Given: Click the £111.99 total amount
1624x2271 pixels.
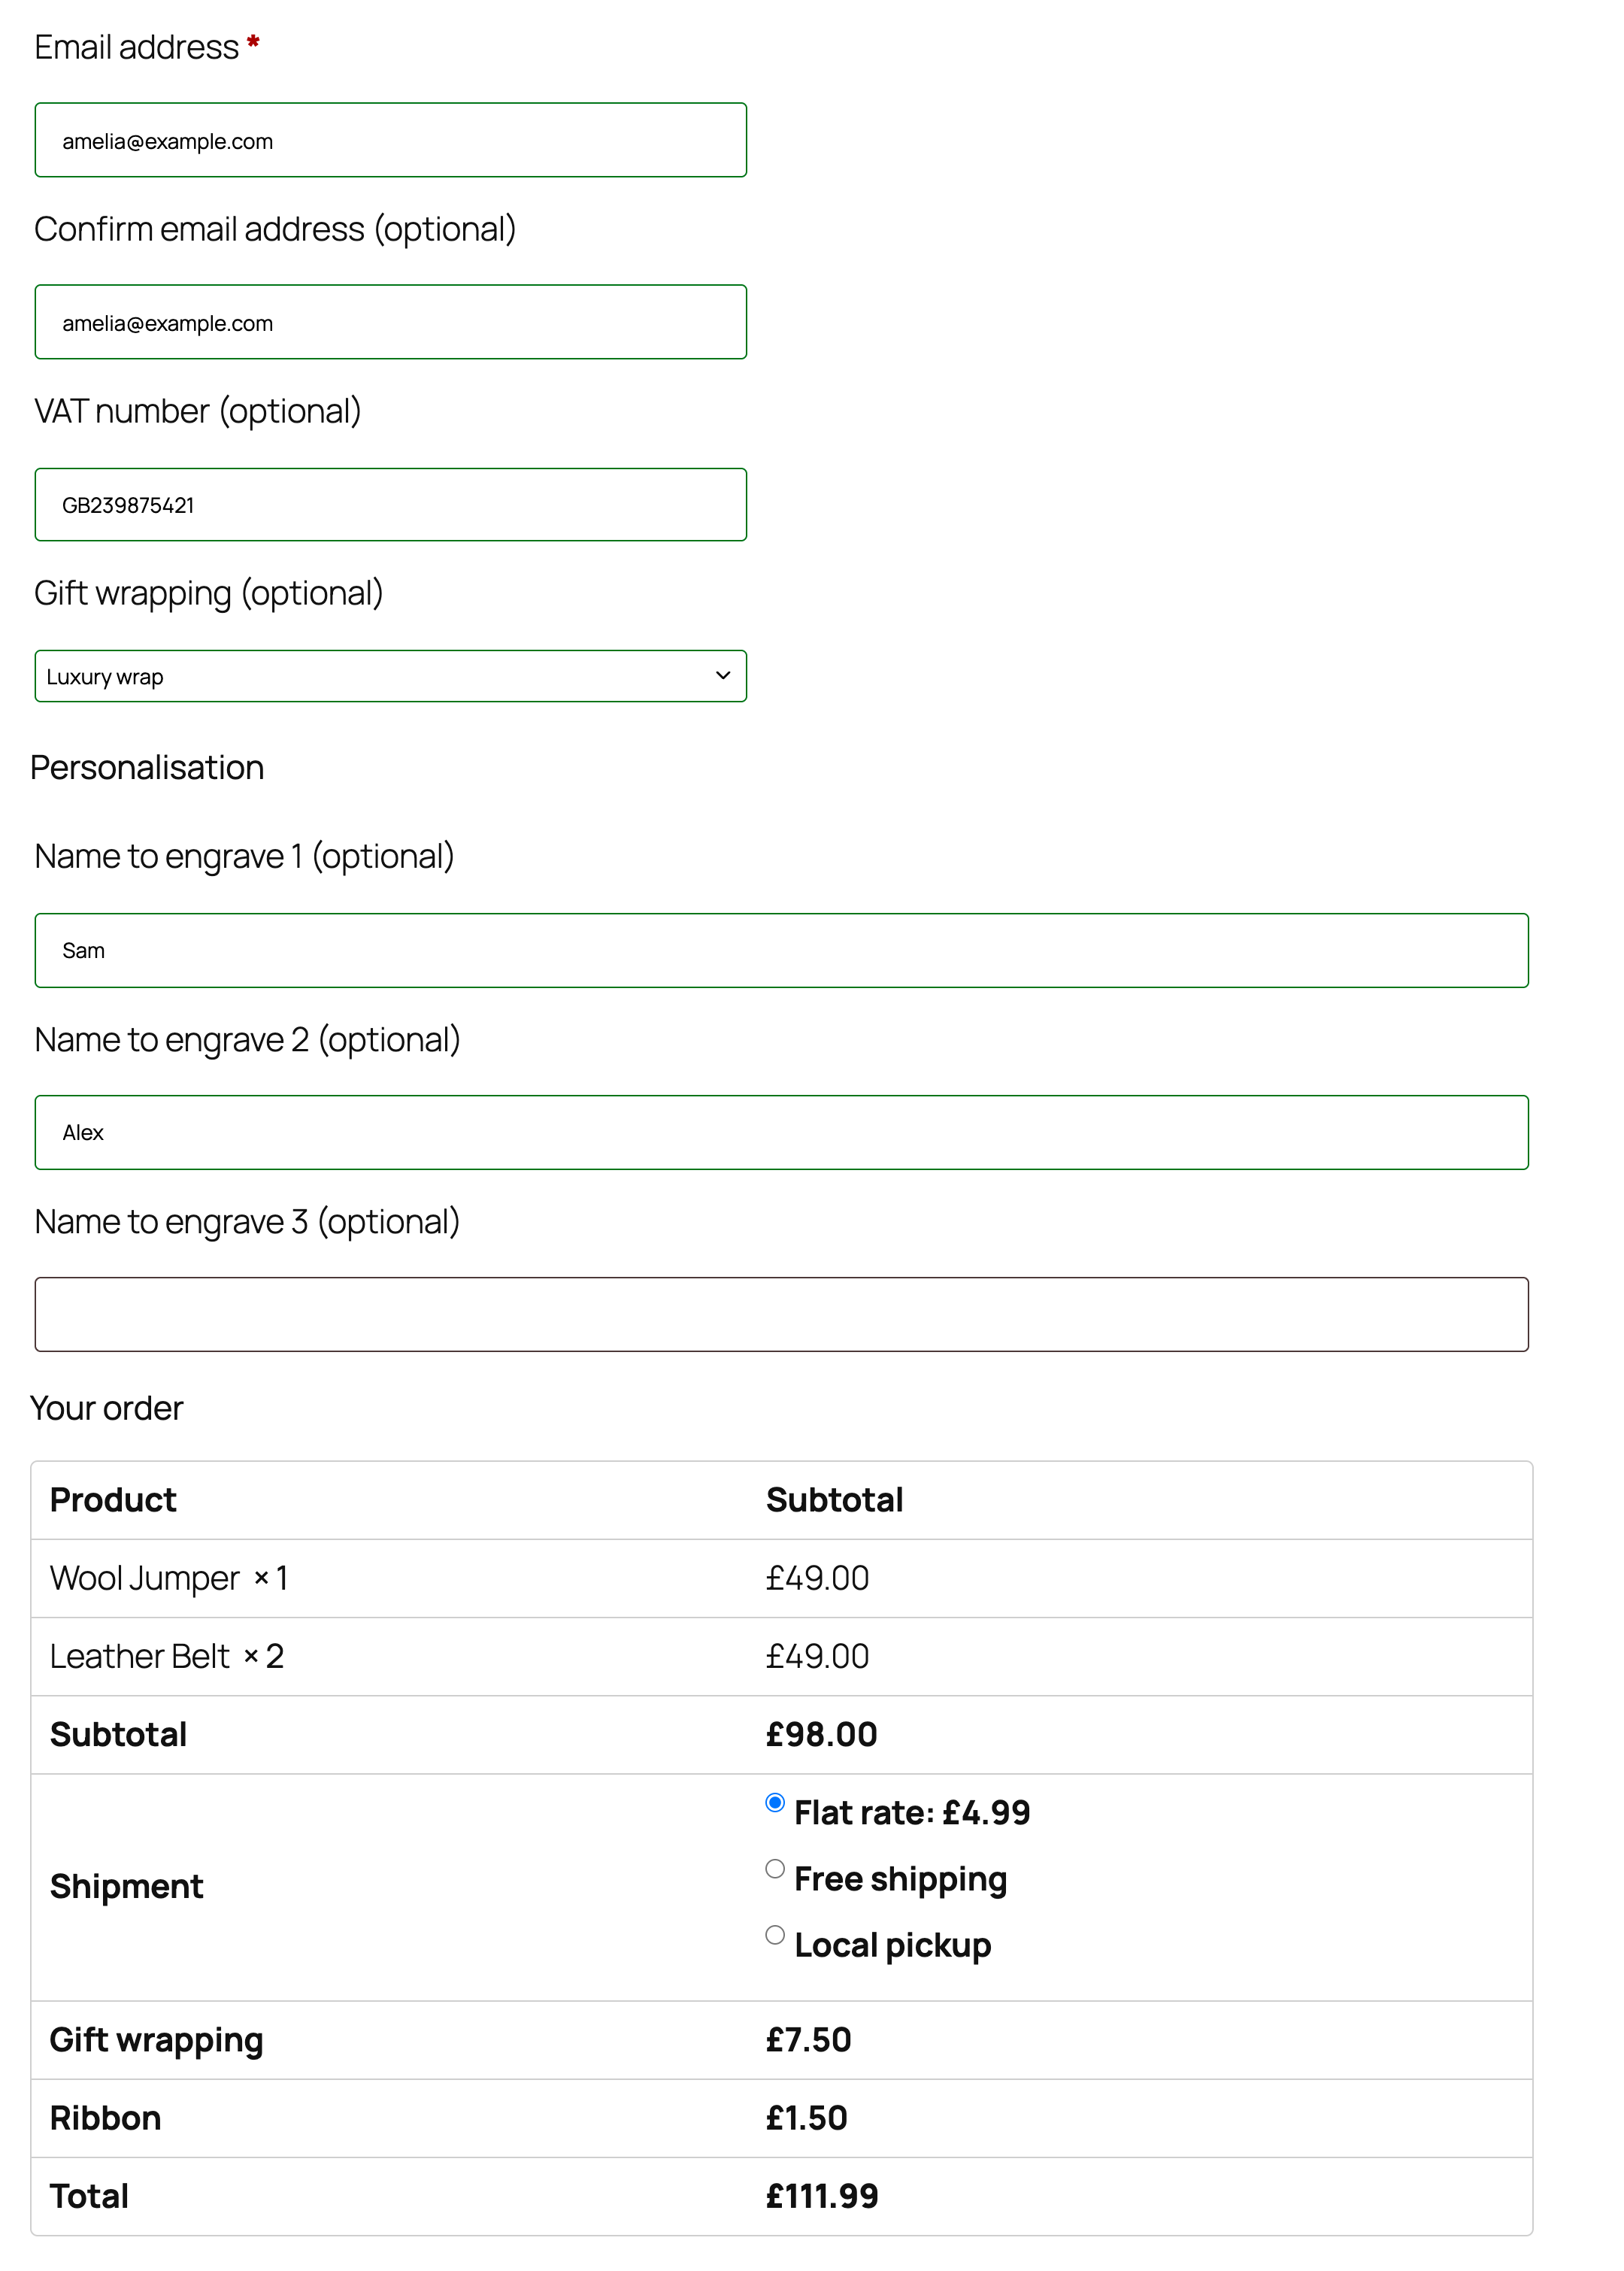Looking at the screenshot, I should pos(822,2196).
